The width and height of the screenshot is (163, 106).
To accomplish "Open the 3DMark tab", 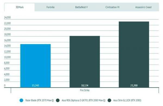I will click(20, 7).
